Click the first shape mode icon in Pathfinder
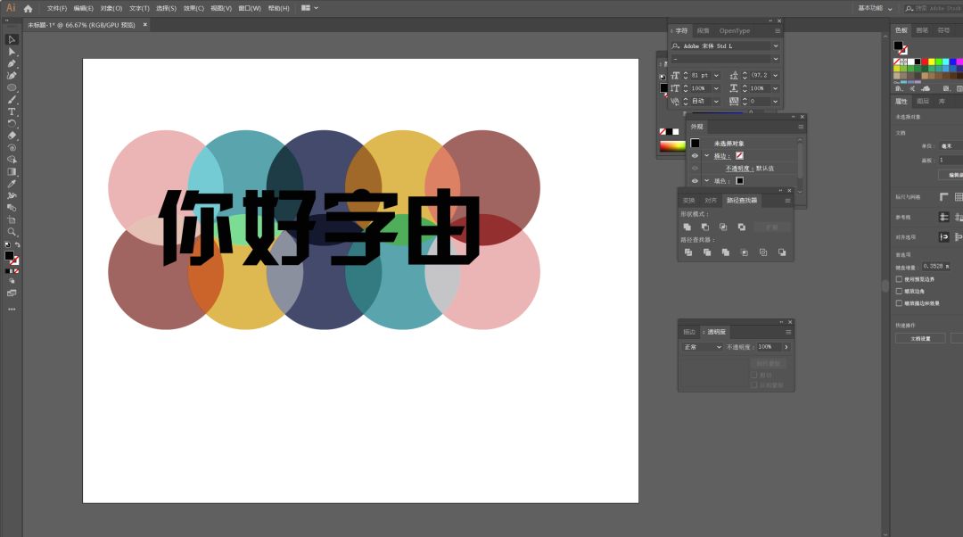The image size is (963, 537). (x=687, y=227)
